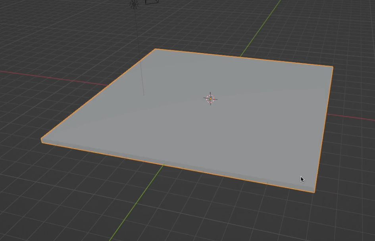Select the point light object above the slab
Viewport: 375px width, 241px height.
[134, 4]
